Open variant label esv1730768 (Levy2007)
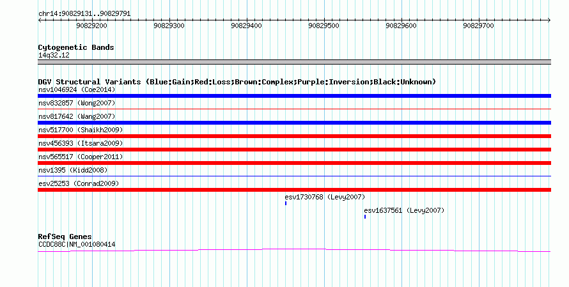This screenshot has width=569, height=287. pyautogui.click(x=325, y=197)
